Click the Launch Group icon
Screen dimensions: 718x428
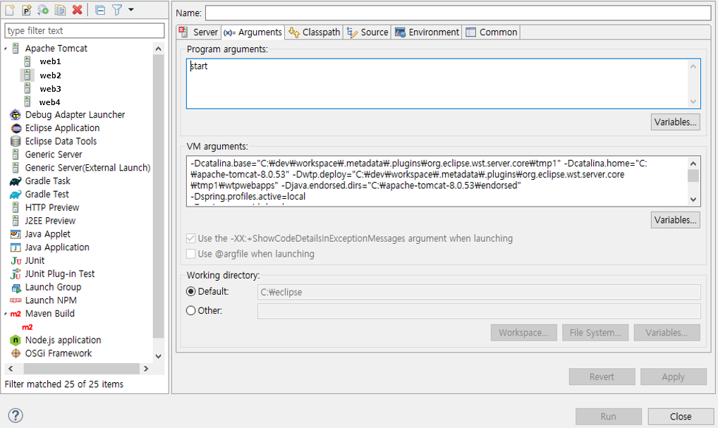[16, 288]
